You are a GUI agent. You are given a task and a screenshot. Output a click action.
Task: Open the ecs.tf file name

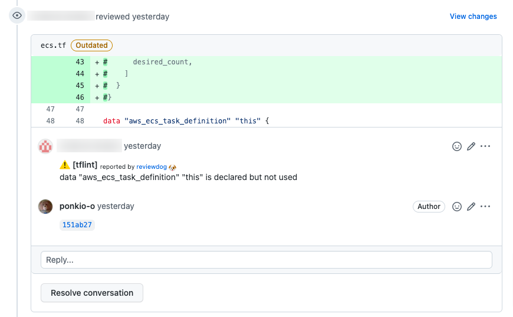(53, 45)
